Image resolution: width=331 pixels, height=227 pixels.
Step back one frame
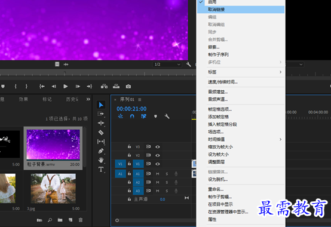54,86
